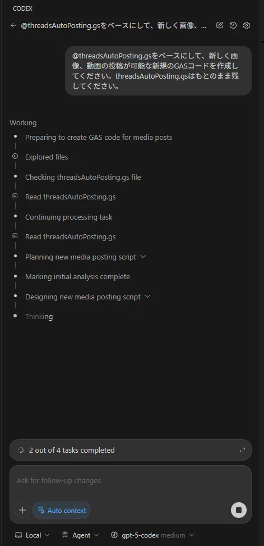Click the first Read threadsAutoPosting.gs step

71,197
